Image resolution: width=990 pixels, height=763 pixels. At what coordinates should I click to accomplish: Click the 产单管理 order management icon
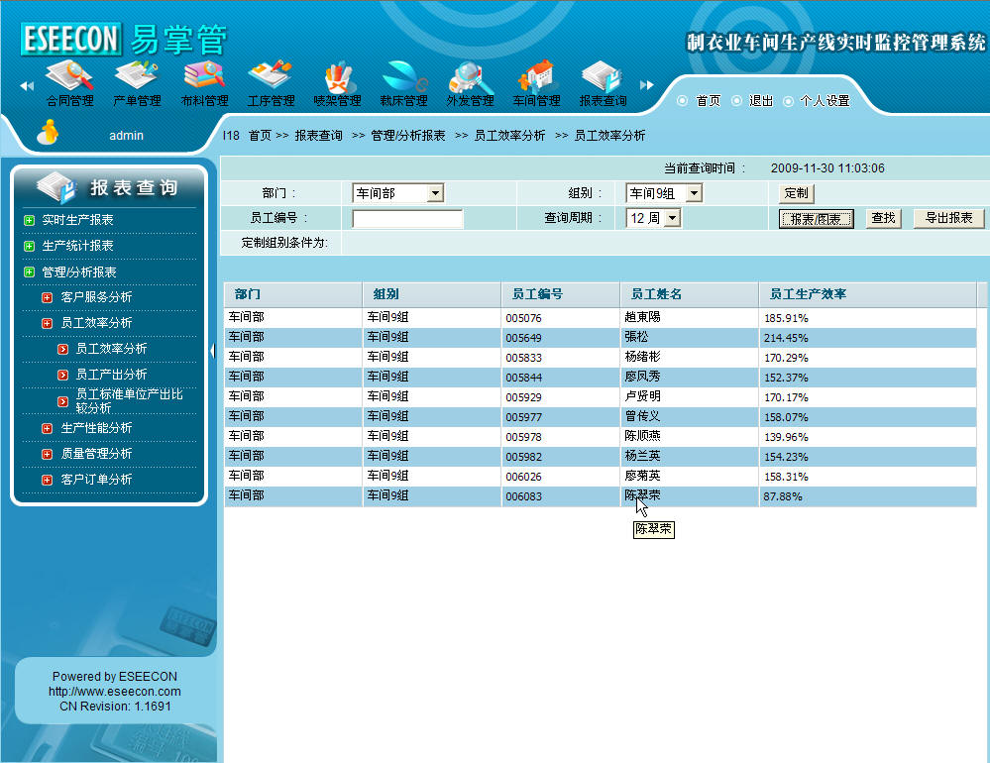(x=137, y=77)
